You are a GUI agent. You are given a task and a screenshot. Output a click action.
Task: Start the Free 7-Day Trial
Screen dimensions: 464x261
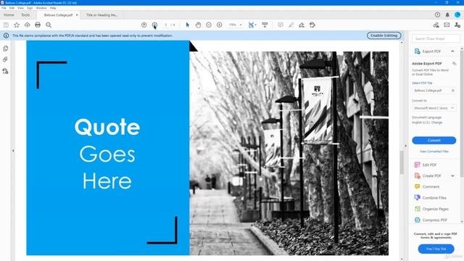[436, 249]
